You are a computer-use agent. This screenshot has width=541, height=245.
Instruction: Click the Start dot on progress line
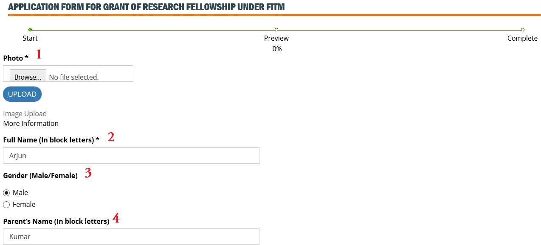(x=30, y=30)
